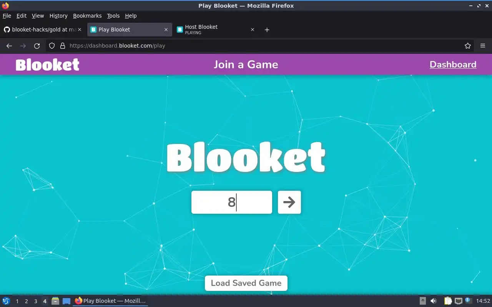Open the Bookmarks menu
492x307 pixels.
(x=87, y=16)
